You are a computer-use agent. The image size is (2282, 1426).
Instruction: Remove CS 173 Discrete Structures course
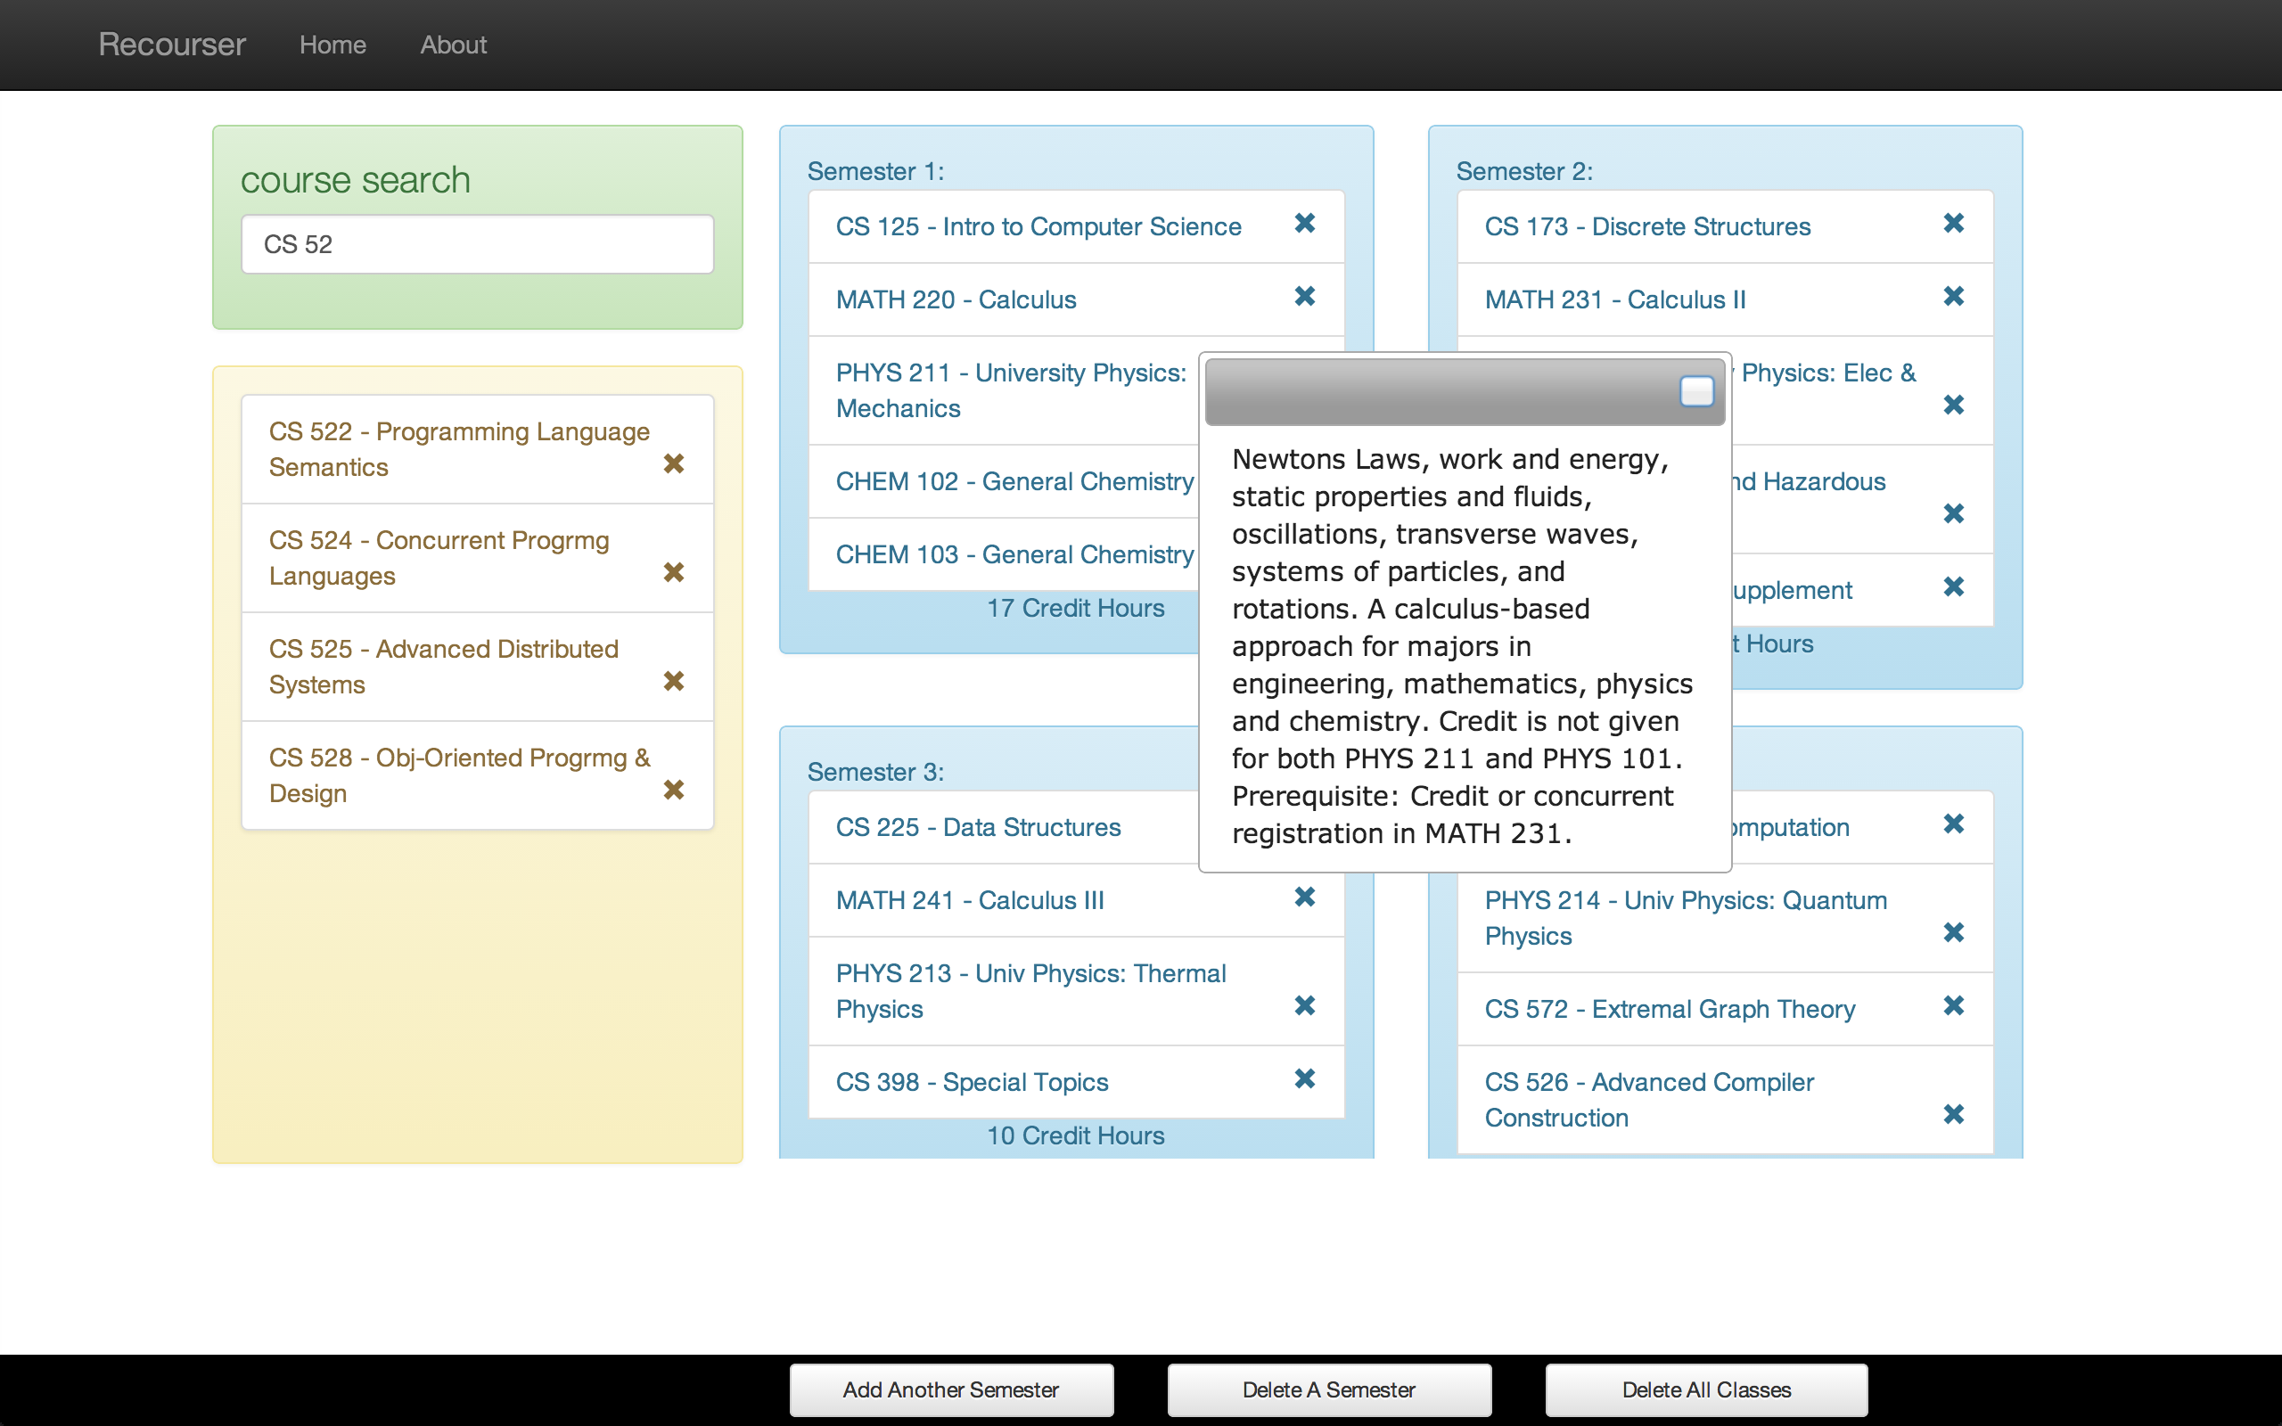[x=1953, y=224]
